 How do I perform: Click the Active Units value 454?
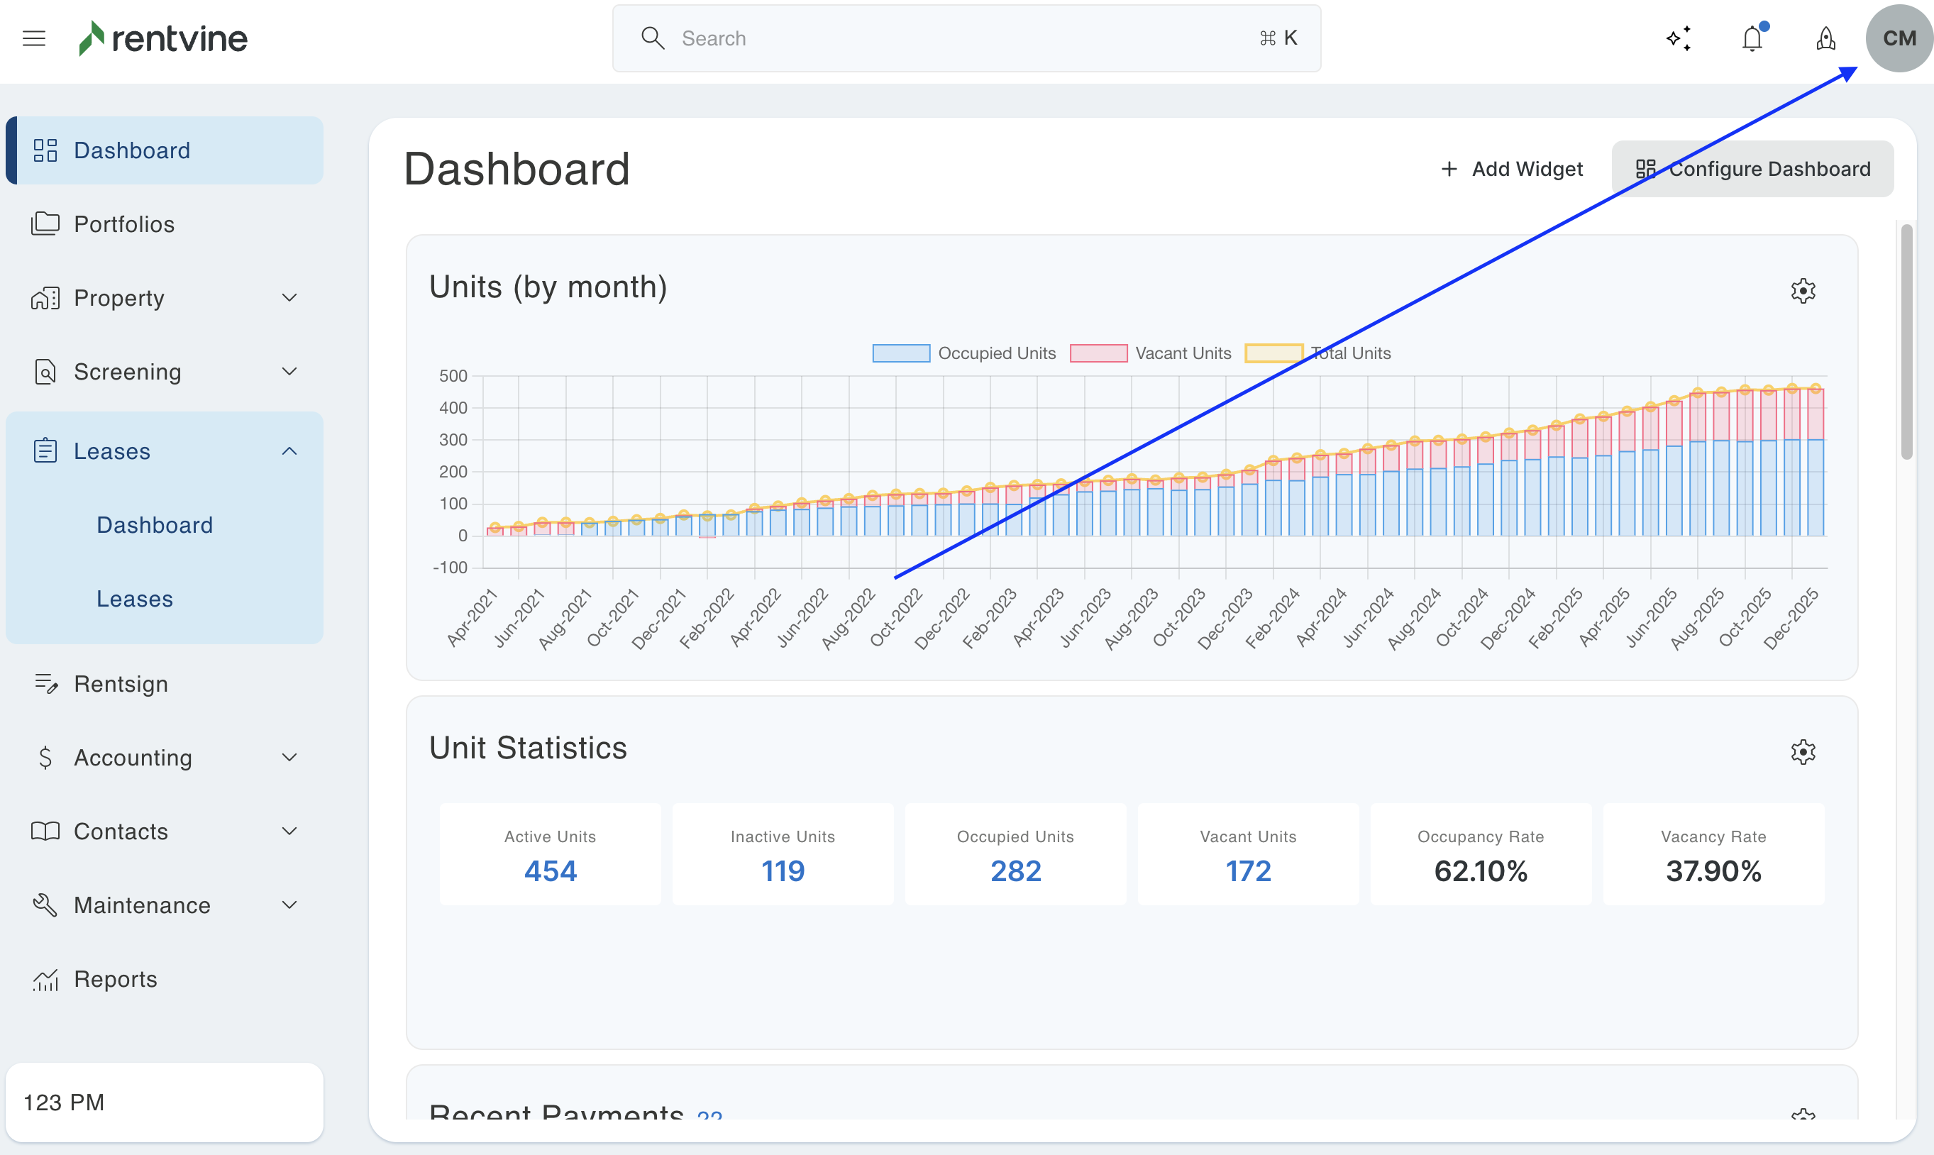coord(551,871)
